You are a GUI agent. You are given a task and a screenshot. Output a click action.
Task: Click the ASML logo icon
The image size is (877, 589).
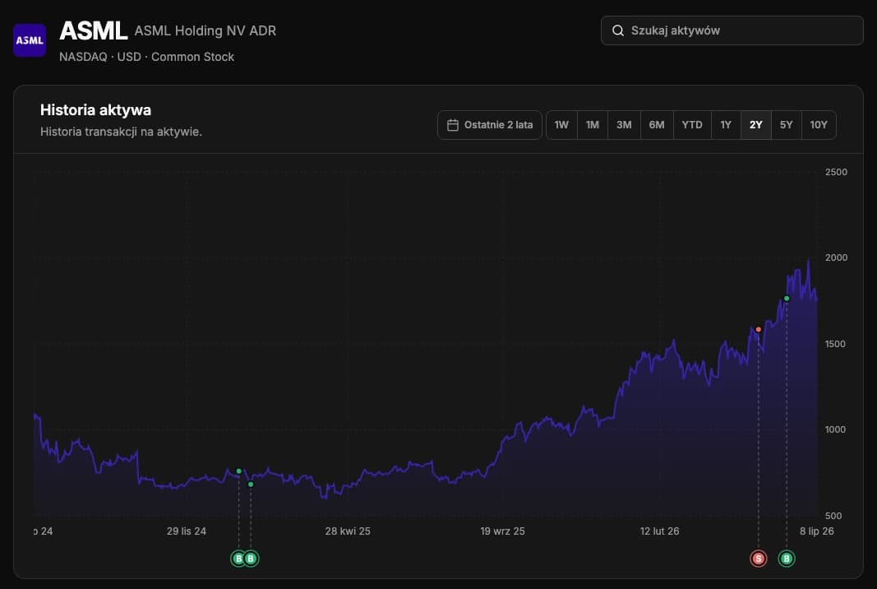click(x=30, y=40)
